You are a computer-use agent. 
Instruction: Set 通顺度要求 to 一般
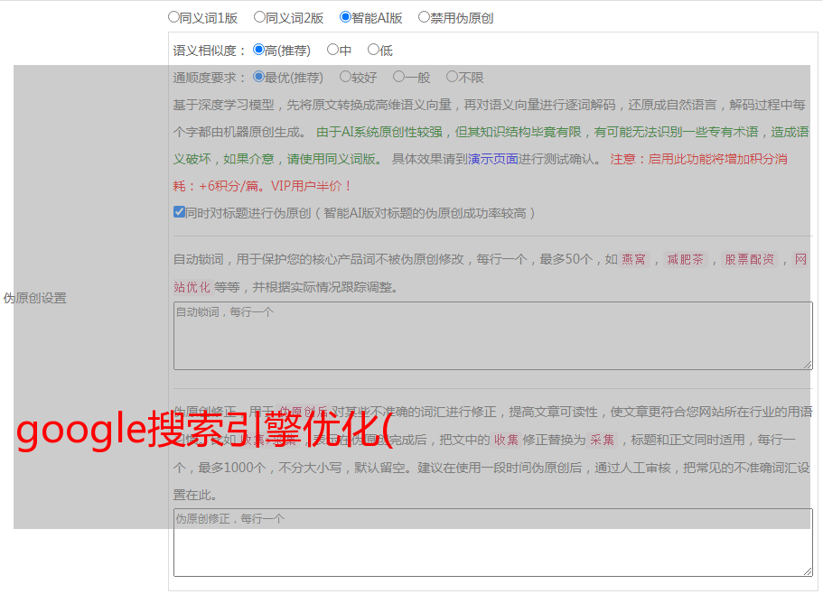pos(398,77)
